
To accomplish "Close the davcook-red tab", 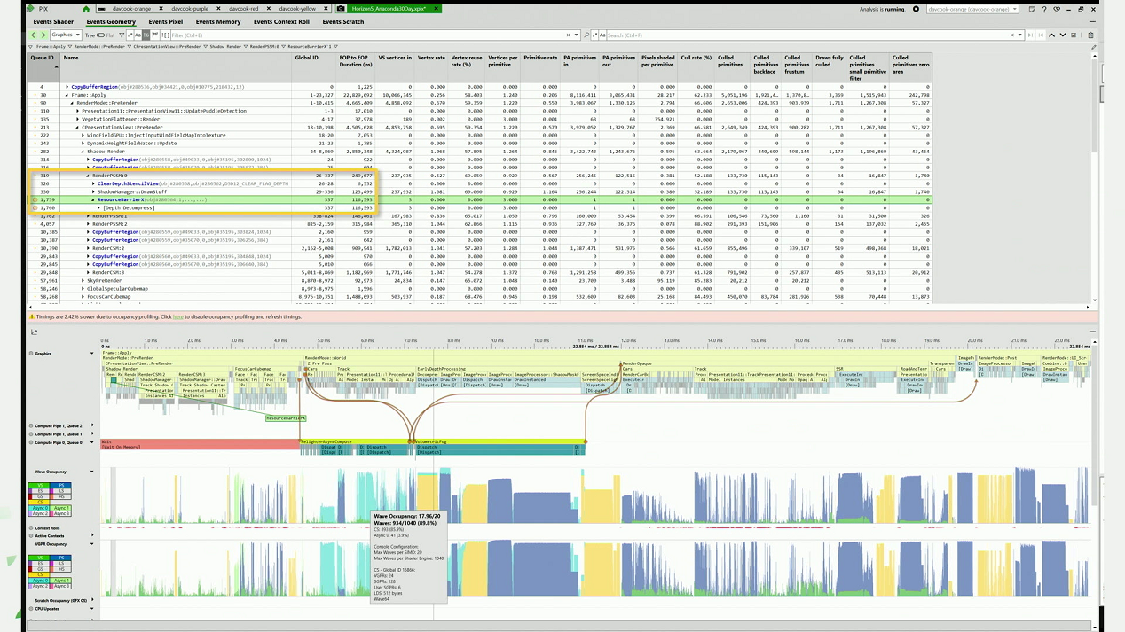I will coord(268,9).
